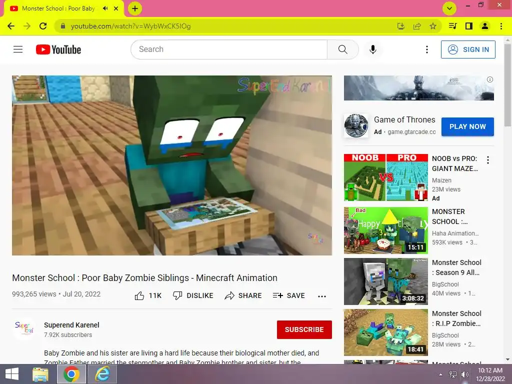Start voice search with microphone icon
Screen dimensions: 512x384
pyautogui.click(x=373, y=49)
